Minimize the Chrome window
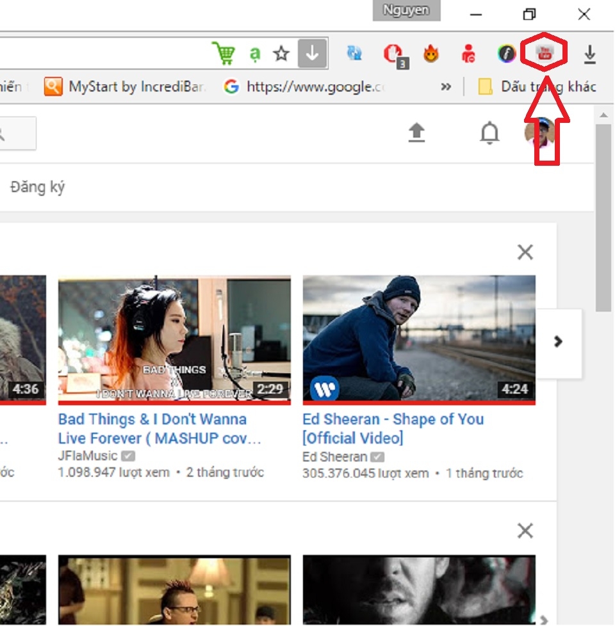The height and width of the screenshot is (626, 615). click(x=475, y=15)
